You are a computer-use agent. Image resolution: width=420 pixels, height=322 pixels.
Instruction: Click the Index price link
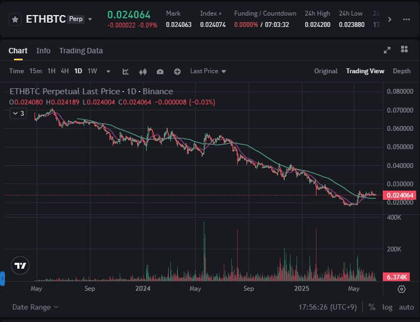(x=210, y=13)
